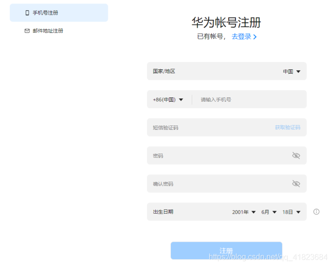
Task: Click the info icon next to 出生日期
Action: click(x=316, y=212)
